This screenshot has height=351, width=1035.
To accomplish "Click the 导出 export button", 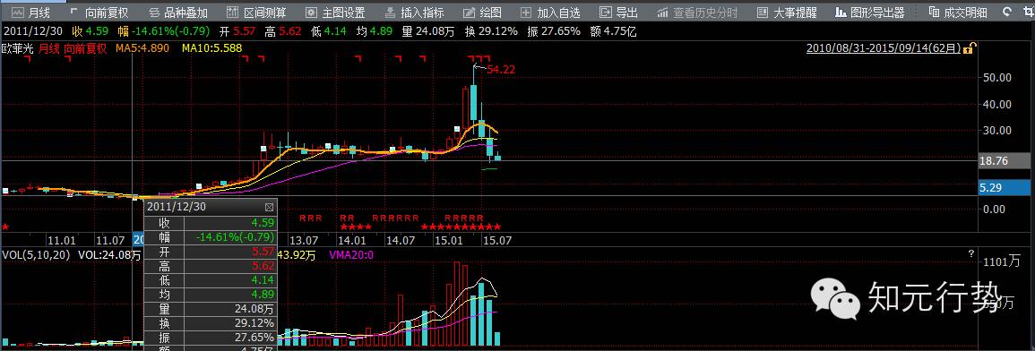I will [619, 13].
